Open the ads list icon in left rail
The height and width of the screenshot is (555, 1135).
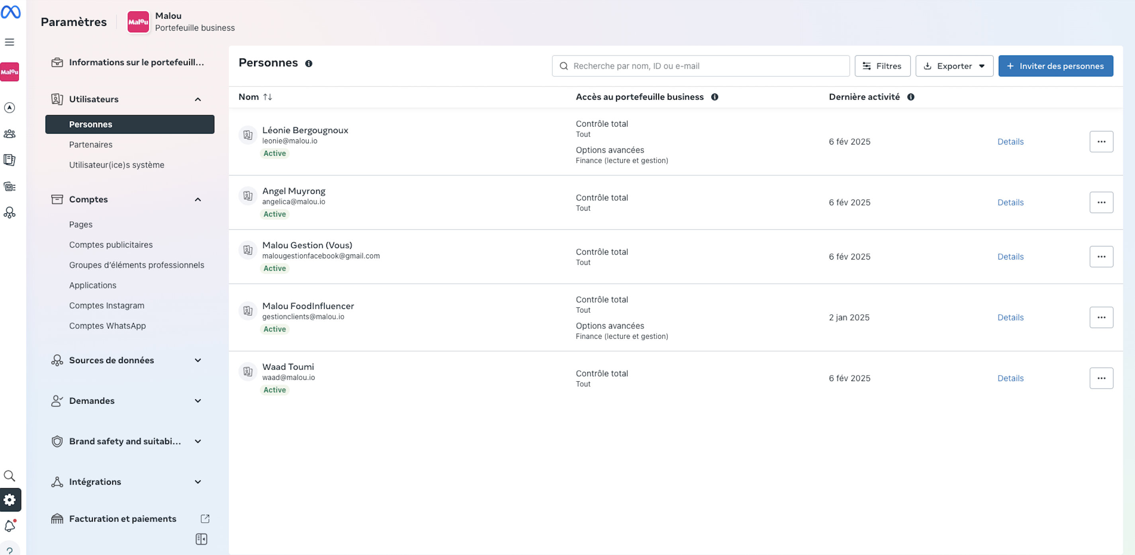[x=9, y=187]
